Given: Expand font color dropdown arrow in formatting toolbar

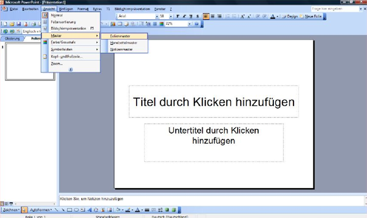Looking at the screenshot, I should click(x=277, y=16).
